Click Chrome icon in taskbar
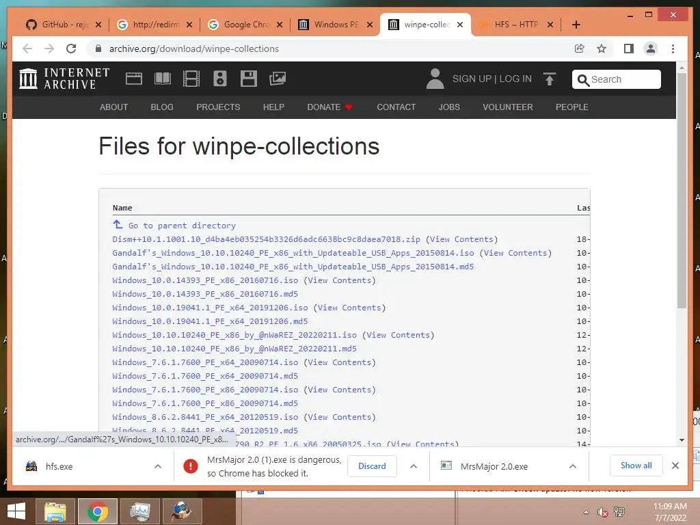 98,511
